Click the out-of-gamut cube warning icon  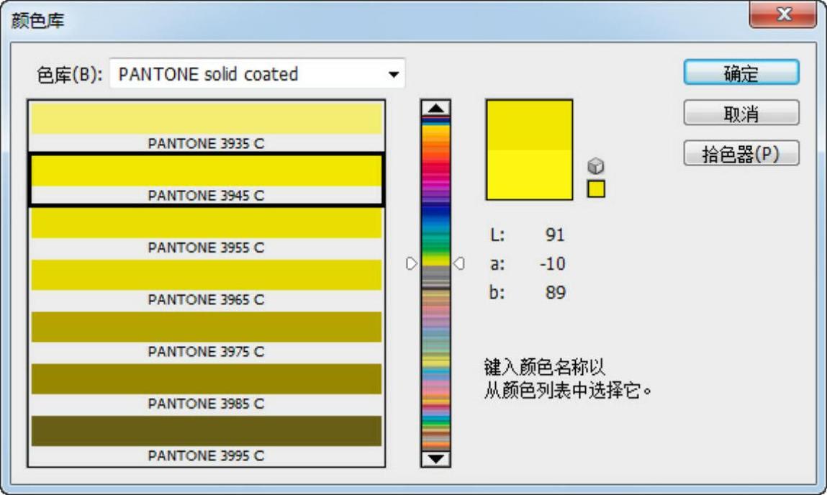click(595, 166)
